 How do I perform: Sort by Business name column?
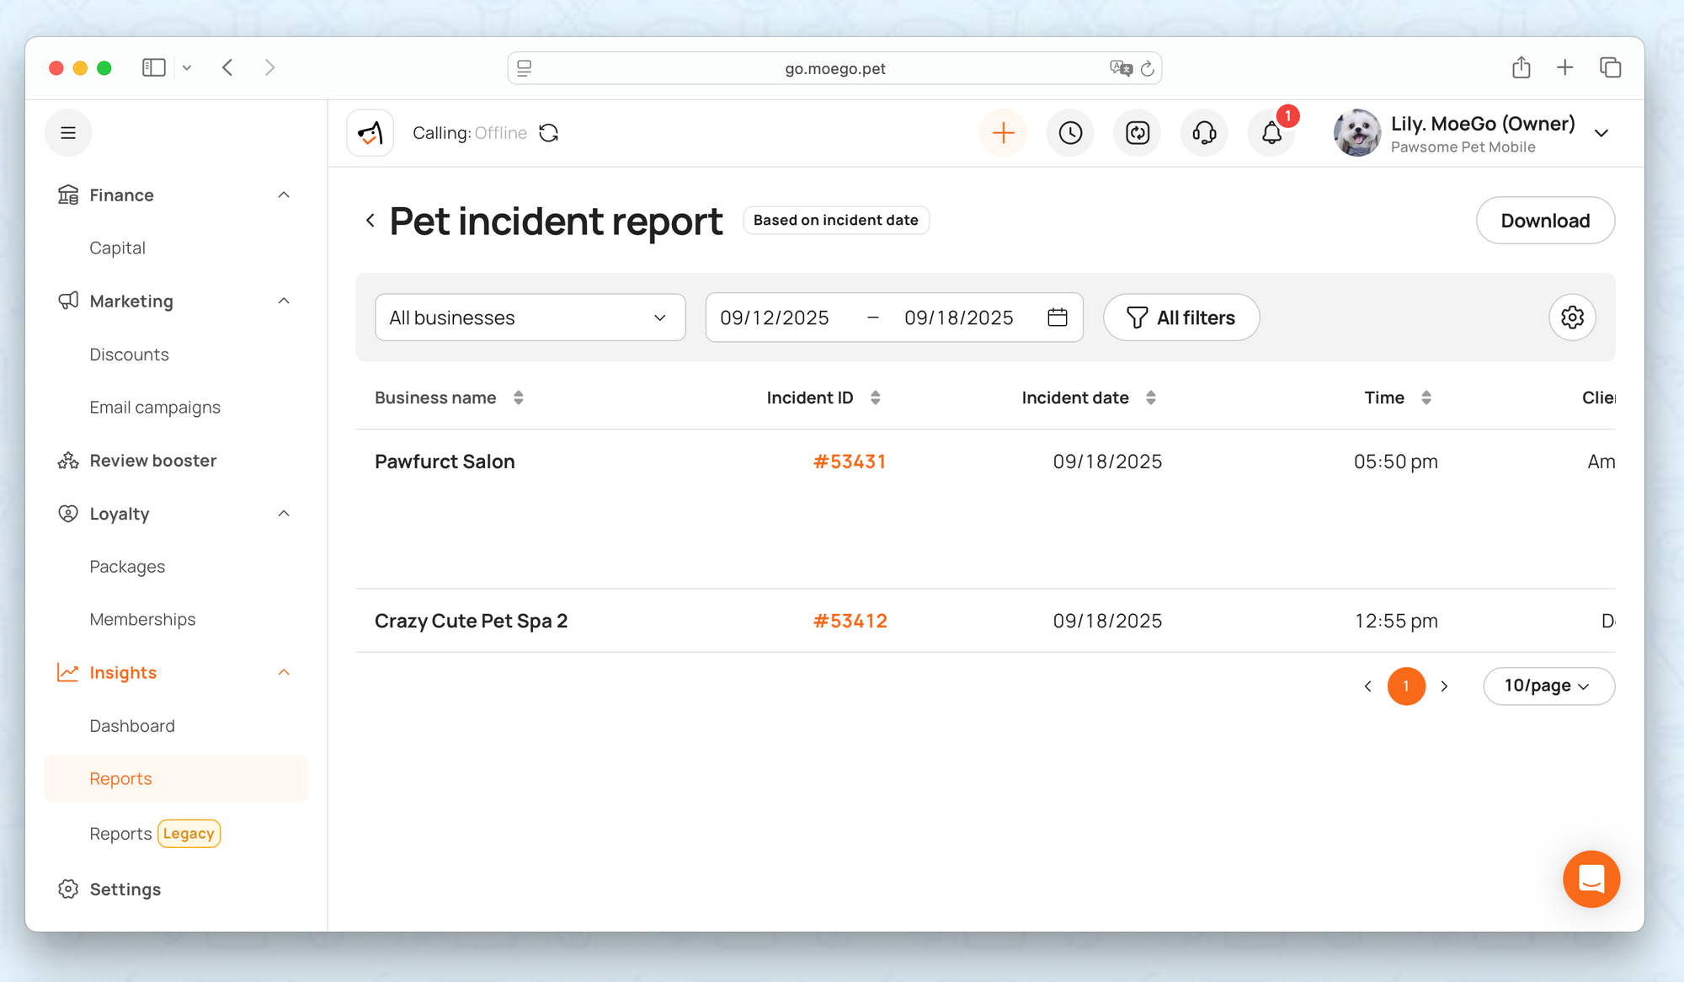coord(519,398)
